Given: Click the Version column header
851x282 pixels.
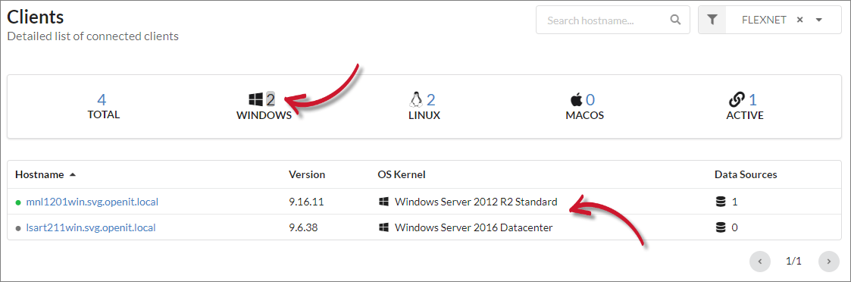Looking at the screenshot, I should [307, 174].
